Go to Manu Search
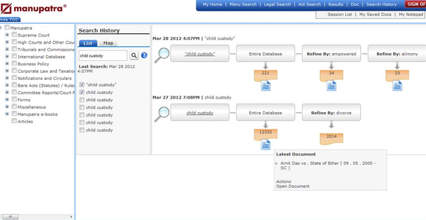Viewport: 426px width, 220px height. tap(243, 4)
